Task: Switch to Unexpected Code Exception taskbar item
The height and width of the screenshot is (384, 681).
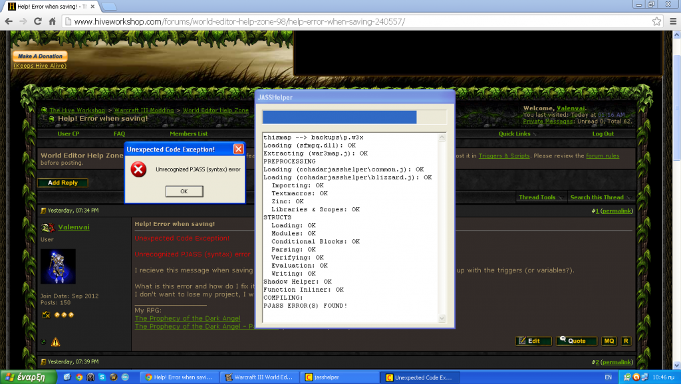Action: click(419, 377)
